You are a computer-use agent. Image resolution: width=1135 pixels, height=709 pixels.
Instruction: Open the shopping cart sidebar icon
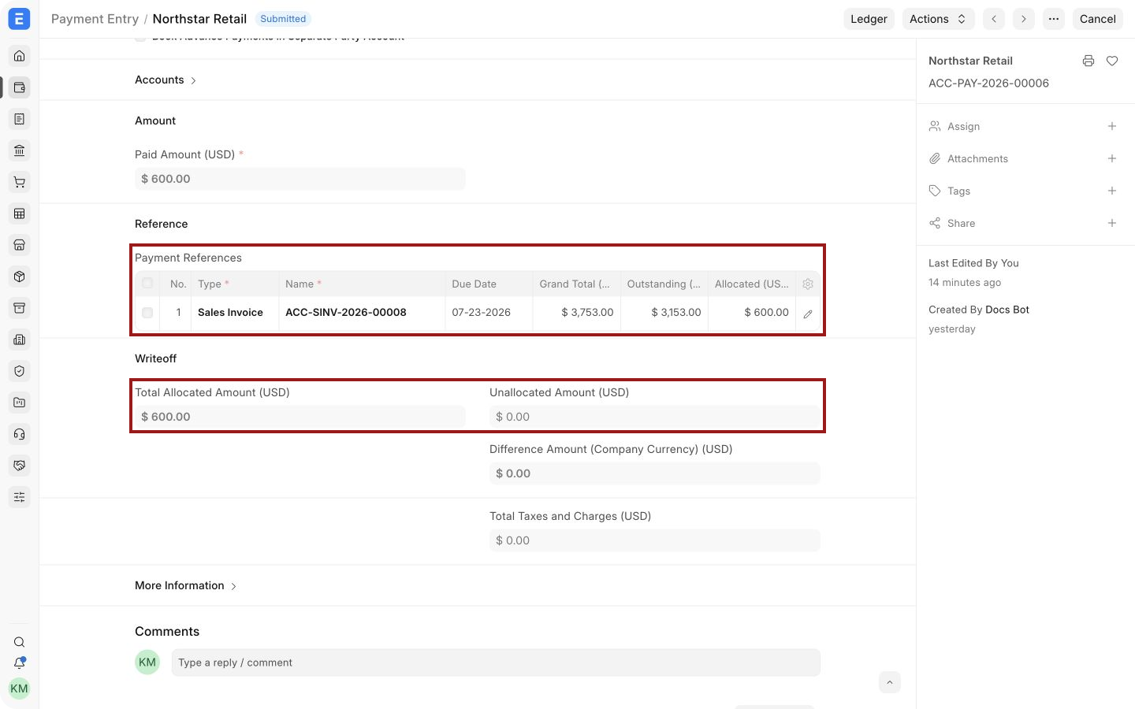(x=20, y=182)
